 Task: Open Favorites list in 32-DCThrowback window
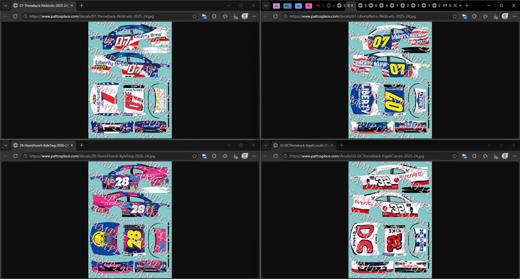pyautogui.click(x=485, y=156)
